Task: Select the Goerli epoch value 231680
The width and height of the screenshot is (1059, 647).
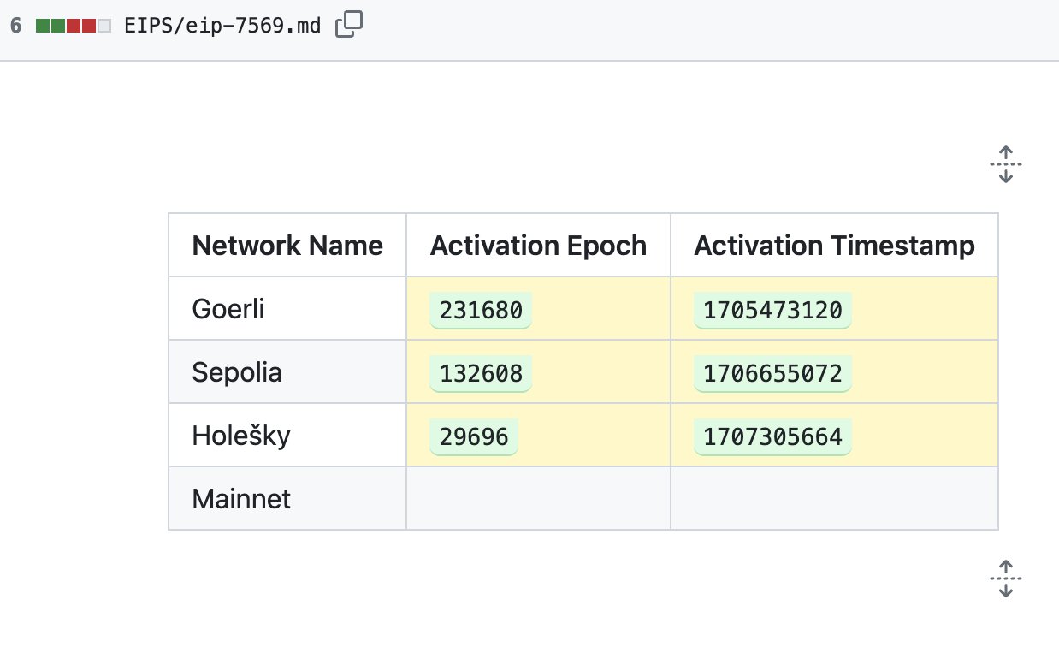Action: [x=481, y=310]
